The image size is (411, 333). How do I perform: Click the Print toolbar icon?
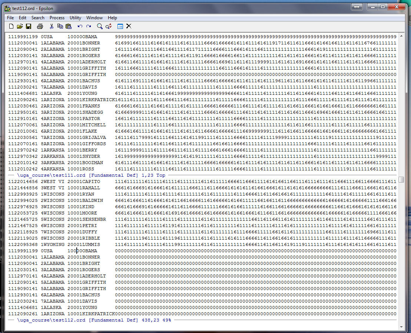tap(40, 26)
